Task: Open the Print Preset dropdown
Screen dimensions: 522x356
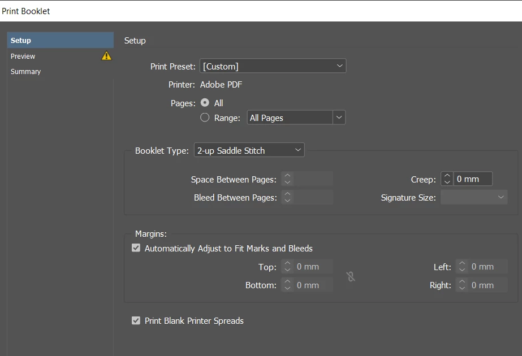Action: click(x=273, y=66)
